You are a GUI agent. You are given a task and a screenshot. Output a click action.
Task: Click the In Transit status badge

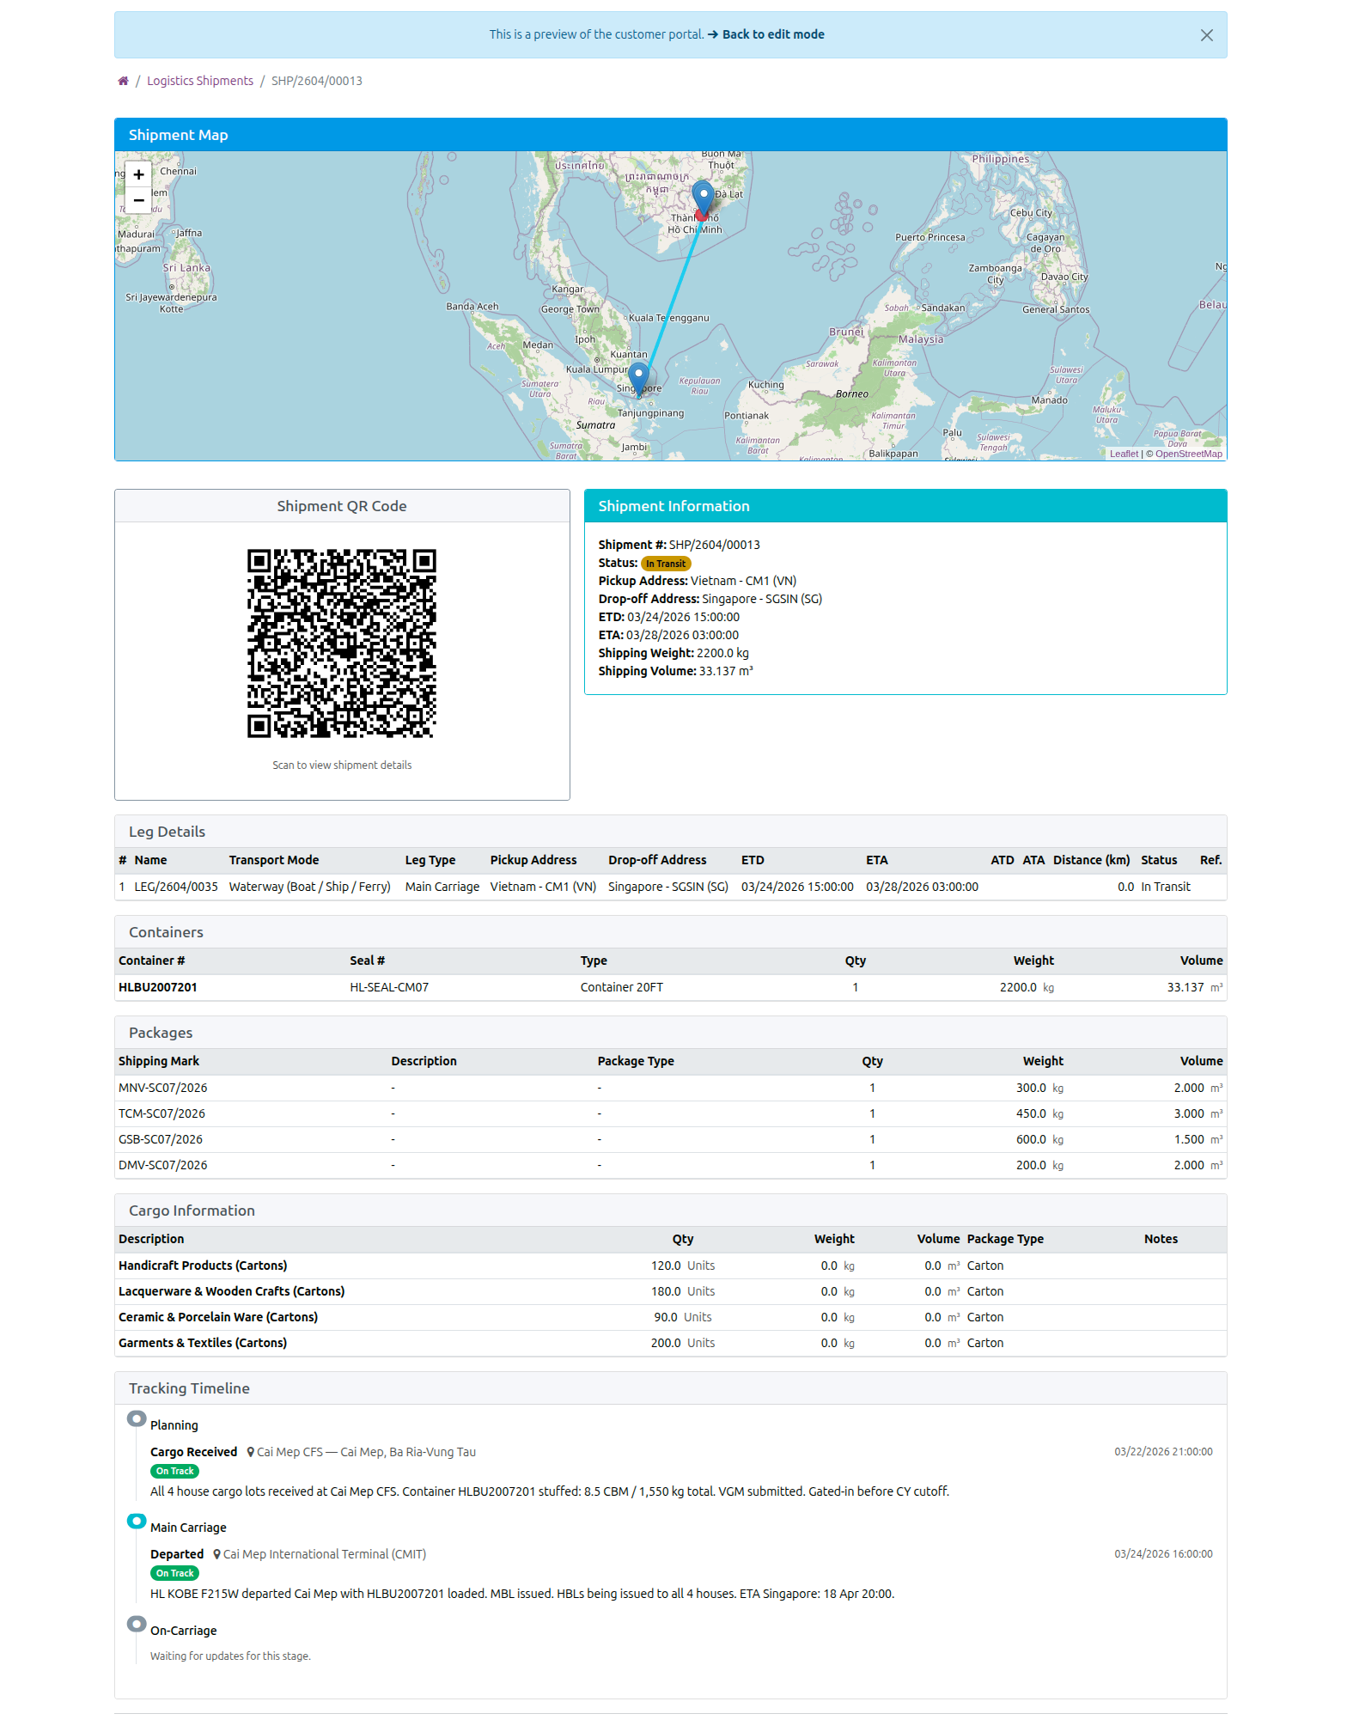click(666, 564)
